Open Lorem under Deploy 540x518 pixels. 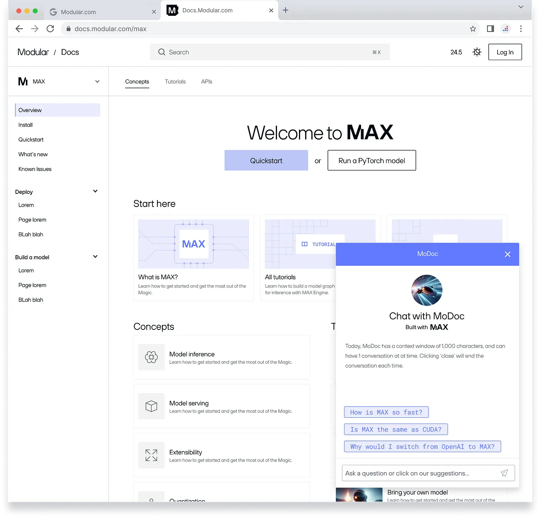pyautogui.click(x=26, y=205)
